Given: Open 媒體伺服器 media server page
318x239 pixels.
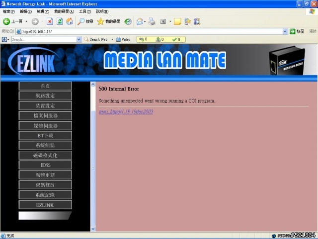Looking at the screenshot, I should click(x=45, y=125).
